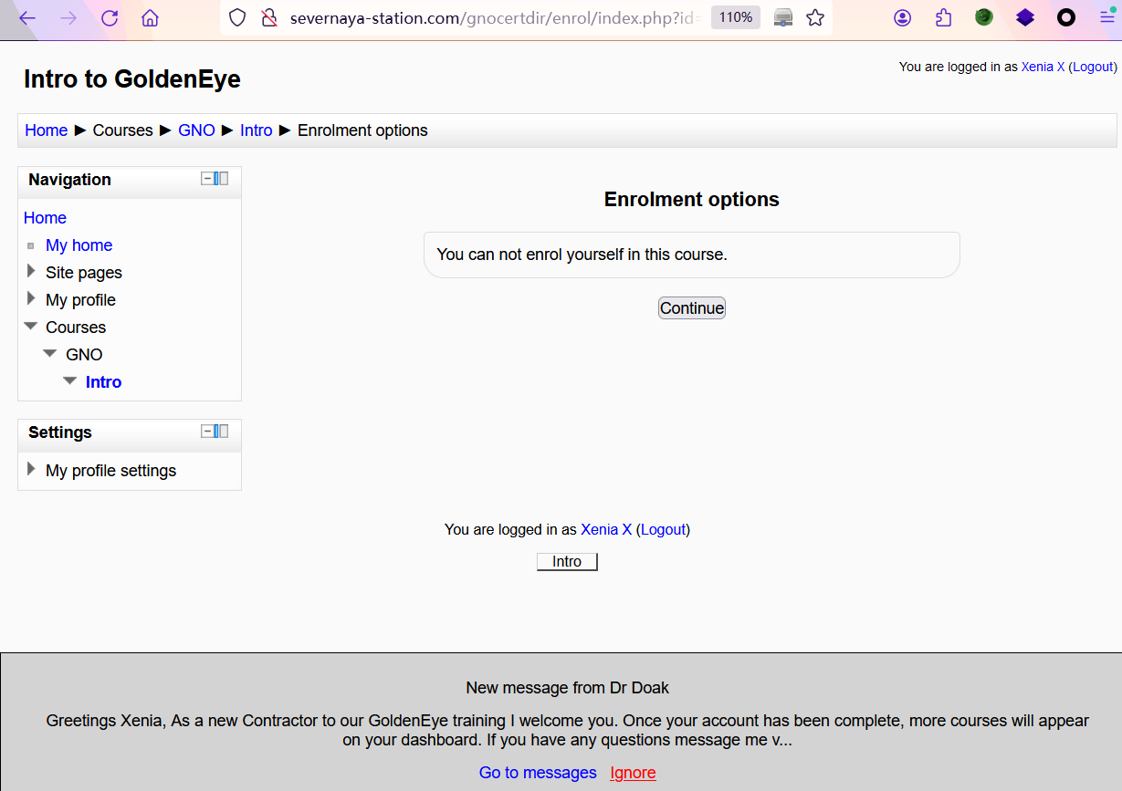Screen dimensions: 1122x791
Task: Click the 110% zoom level indicator
Action: [x=735, y=17]
